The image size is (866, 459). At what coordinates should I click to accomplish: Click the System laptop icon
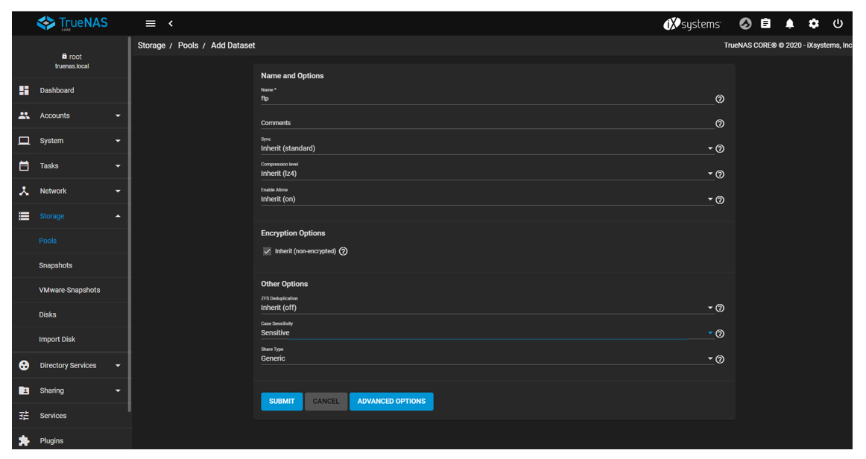[x=24, y=141]
